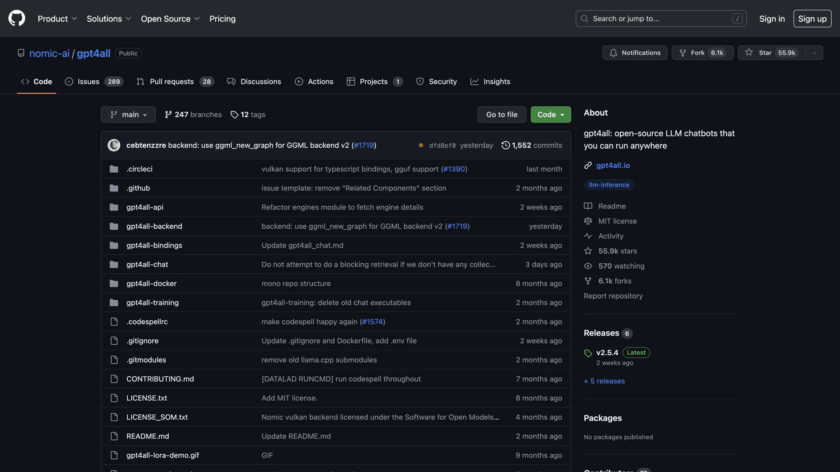Click the orange commit status dot
The image size is (840, 472).
coord(421,146)
